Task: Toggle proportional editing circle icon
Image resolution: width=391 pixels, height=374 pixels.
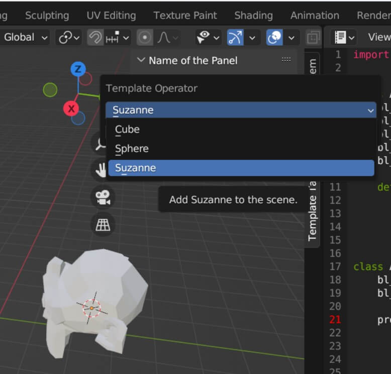Action: (145, 38)
